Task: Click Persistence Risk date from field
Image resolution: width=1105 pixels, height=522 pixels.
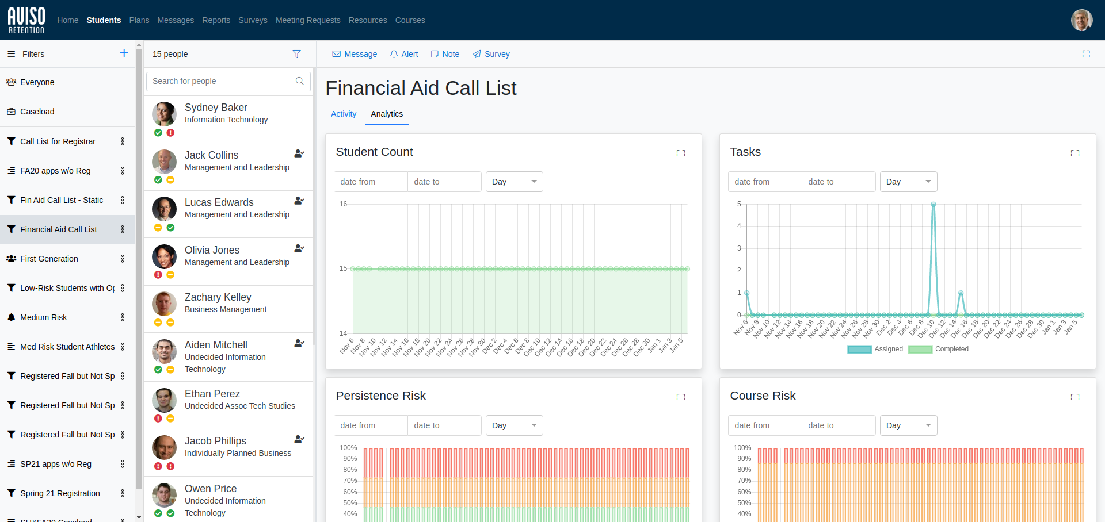Action: tap(371, 425)
